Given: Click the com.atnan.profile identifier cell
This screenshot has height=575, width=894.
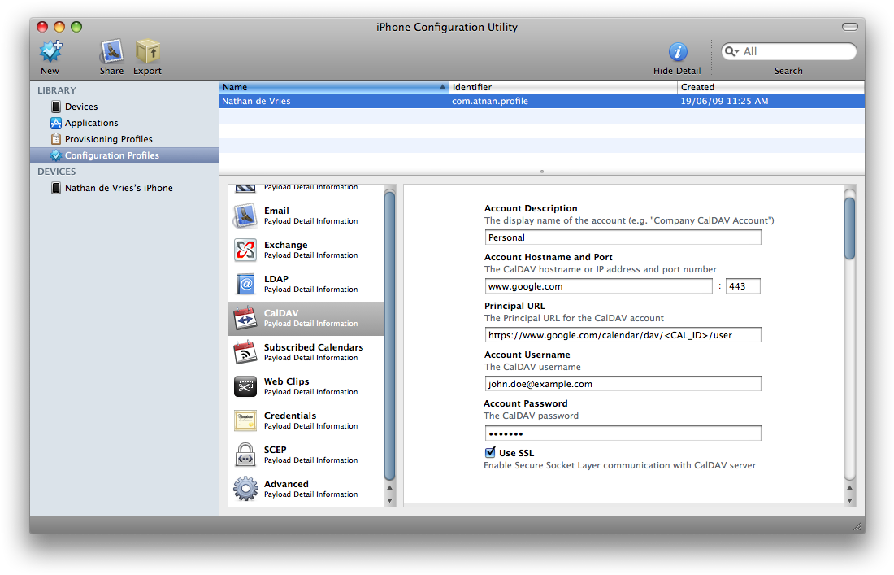Looking at the screenshot, I should click(490, 101).
